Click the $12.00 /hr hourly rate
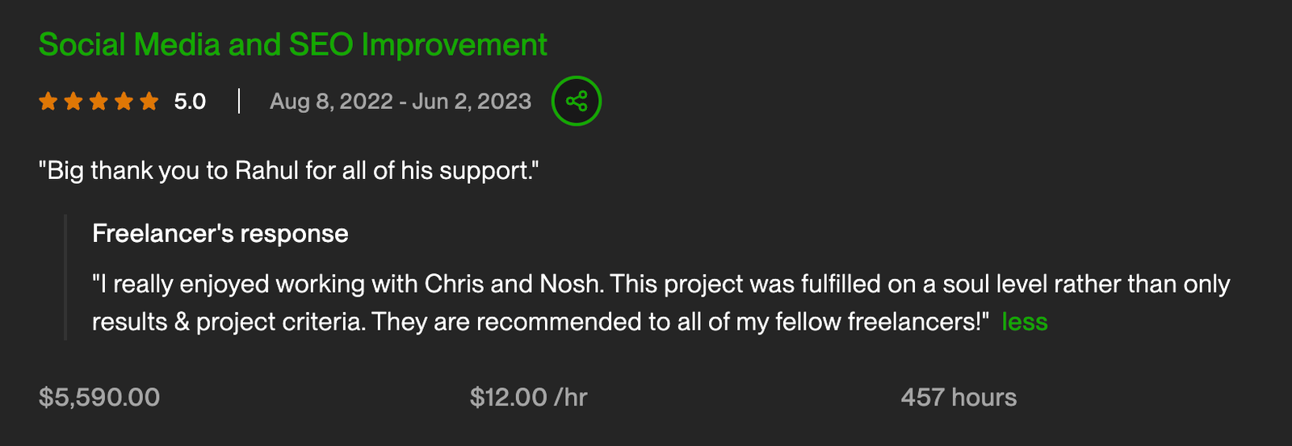1292x446 pixels. [528, 397]
